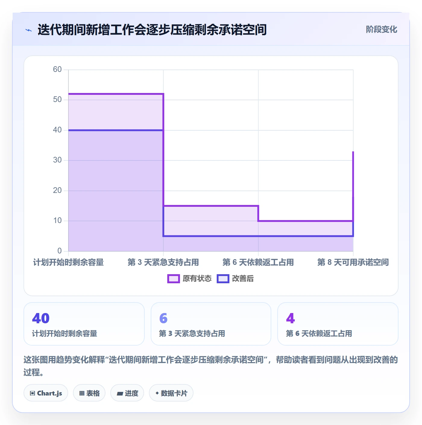
Task: Click the x-axis label 第 6 天依赖返工占用
Action: point(258,262)
